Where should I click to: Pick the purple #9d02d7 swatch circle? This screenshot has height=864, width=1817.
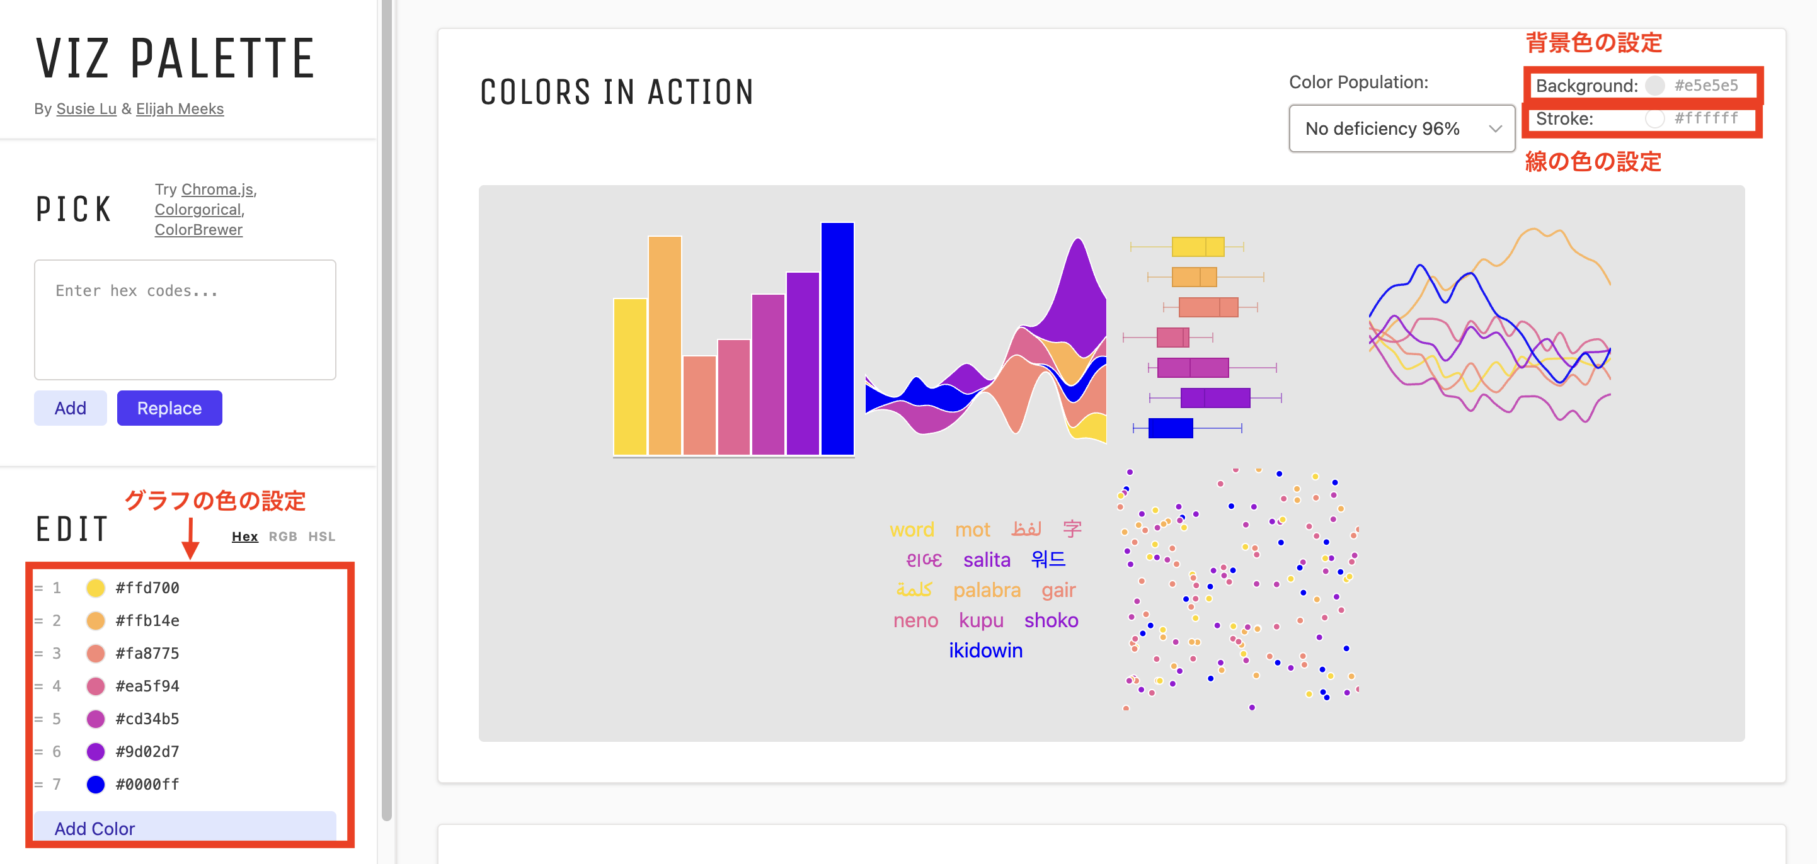point(95,752)
